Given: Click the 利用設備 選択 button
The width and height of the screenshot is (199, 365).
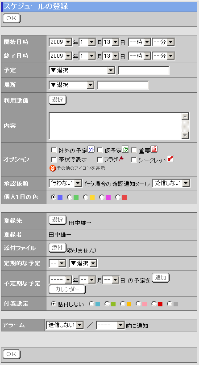Looking at the screenshot, I should [58, 100].
